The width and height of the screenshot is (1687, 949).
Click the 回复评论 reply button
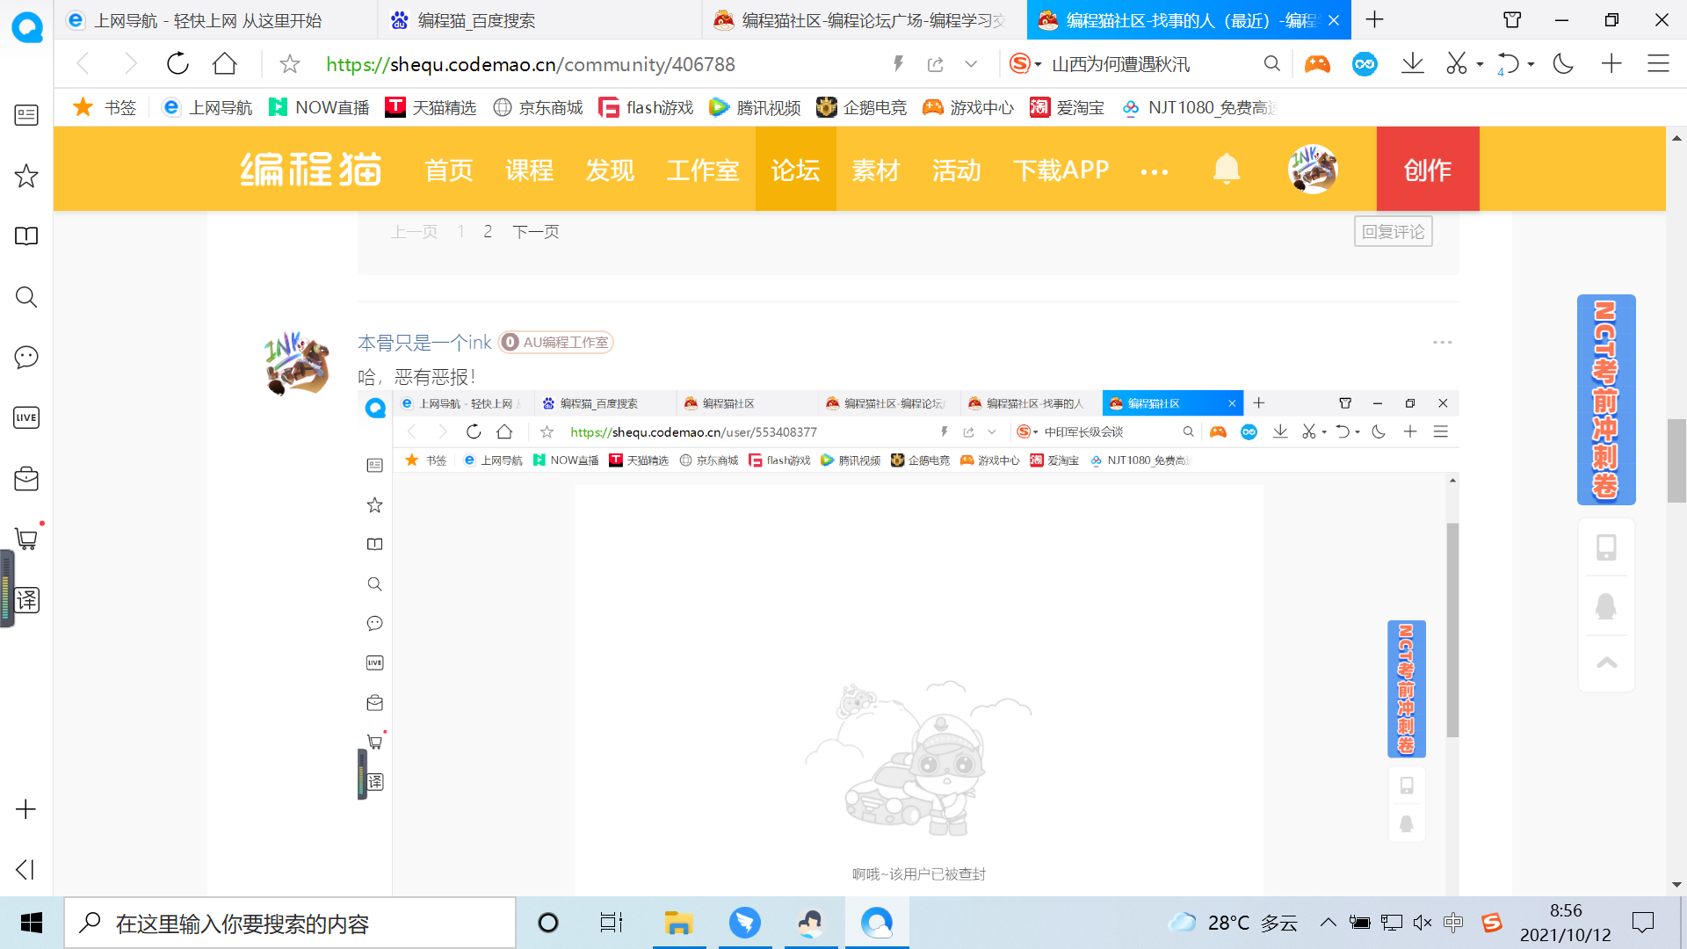(x=1394, y=231)
